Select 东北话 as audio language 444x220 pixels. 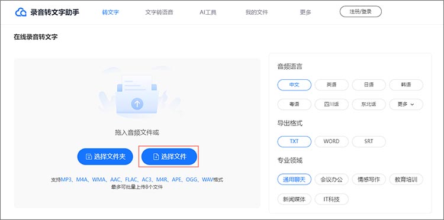[x=369, y=104]
